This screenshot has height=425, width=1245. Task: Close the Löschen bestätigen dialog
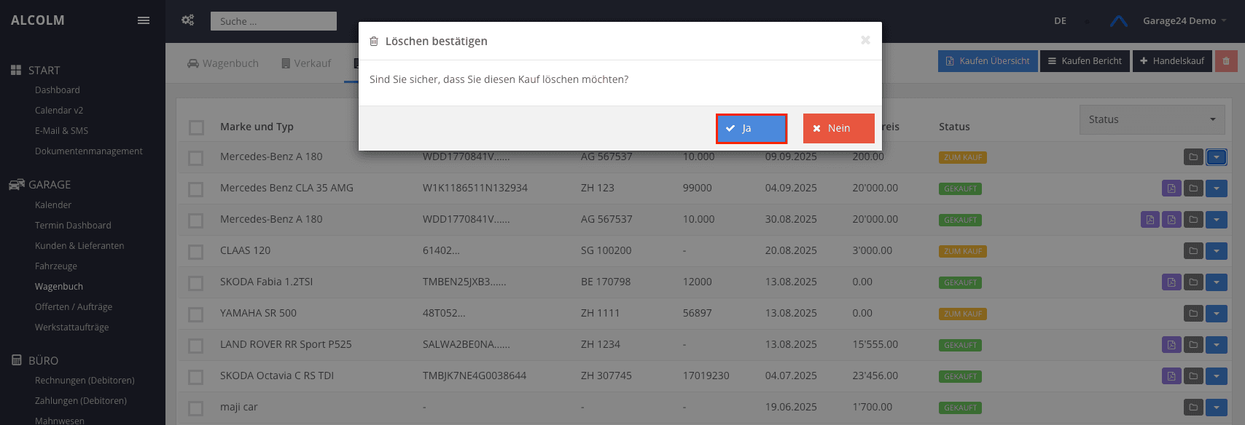pos(865,40)
